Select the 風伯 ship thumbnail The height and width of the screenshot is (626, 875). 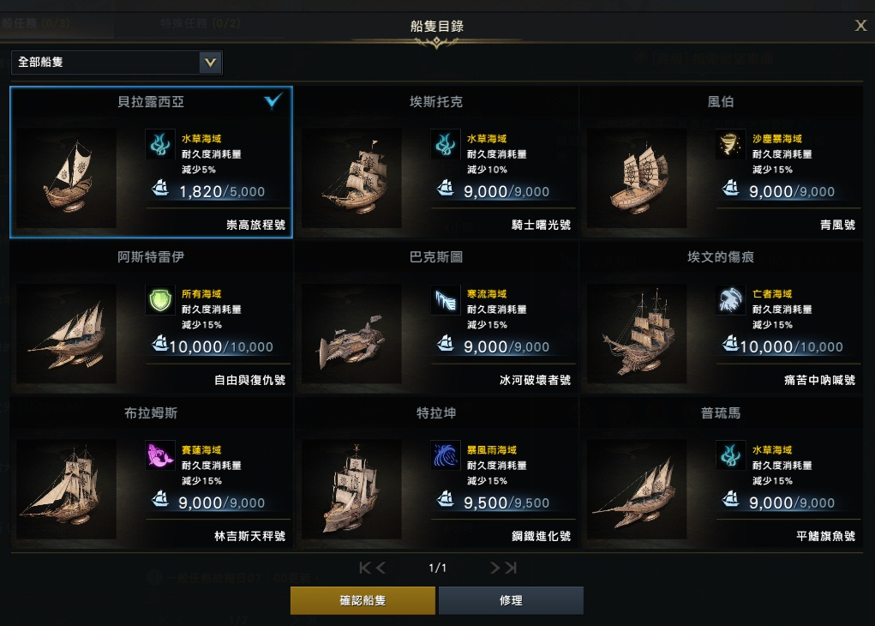637,178
